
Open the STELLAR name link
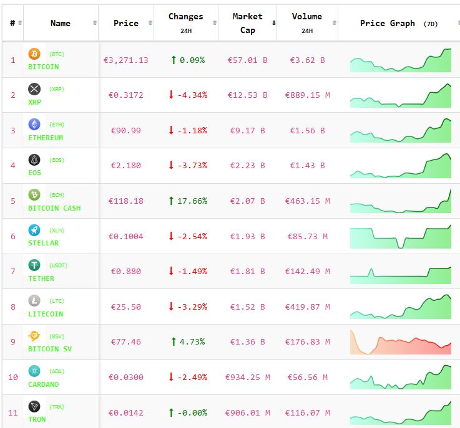click(x=44, y=243)
